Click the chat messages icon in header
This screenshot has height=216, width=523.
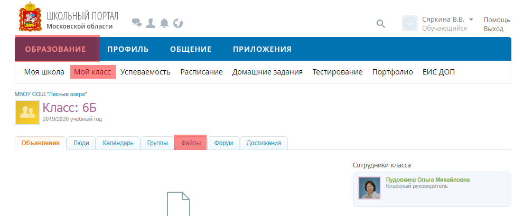tap(137, 23)
